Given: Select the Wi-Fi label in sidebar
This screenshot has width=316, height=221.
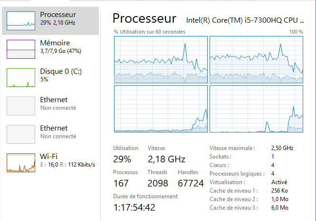Looking at the screenshot, I should click(x=49, y=156).
